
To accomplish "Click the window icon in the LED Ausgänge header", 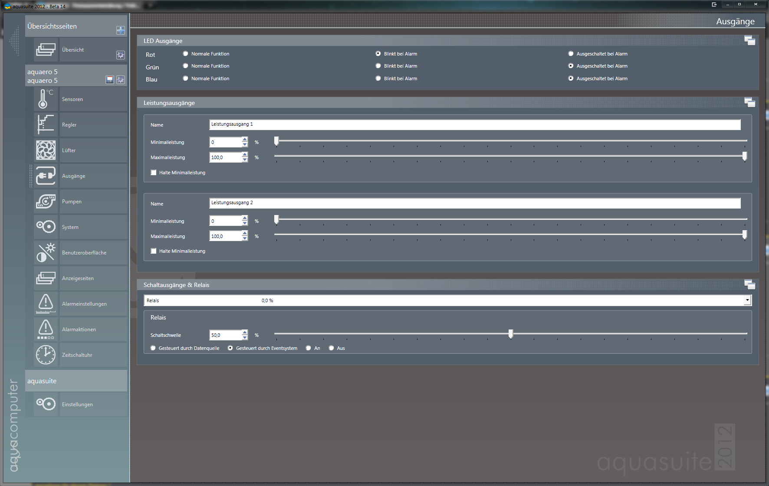I will [749, 41].
